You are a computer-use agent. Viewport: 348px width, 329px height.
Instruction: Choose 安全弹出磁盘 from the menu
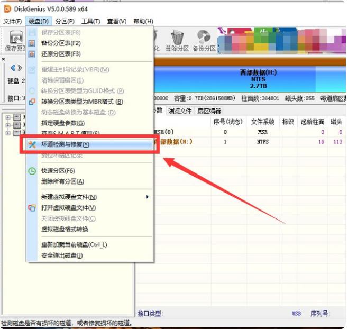[x=62, y=255]
